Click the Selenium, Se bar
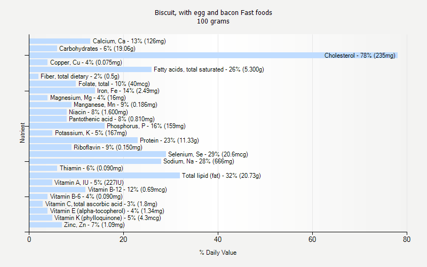The image size is (427, 267). coord(97,154)
